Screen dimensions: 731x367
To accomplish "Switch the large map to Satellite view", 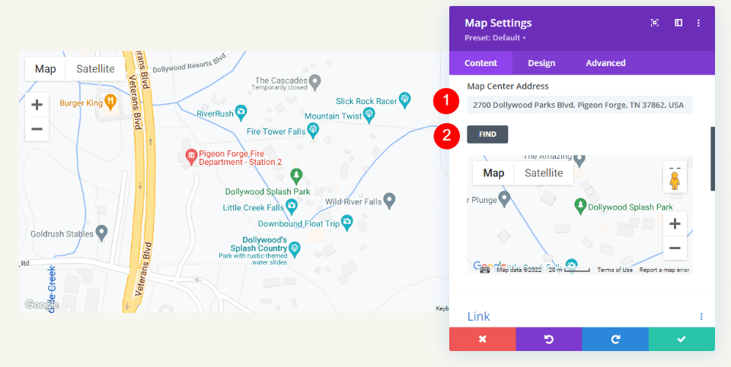I will click(96, 69).
